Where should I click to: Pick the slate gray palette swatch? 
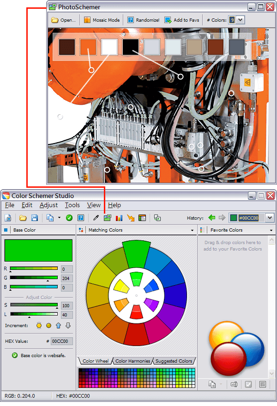point(237,47)
